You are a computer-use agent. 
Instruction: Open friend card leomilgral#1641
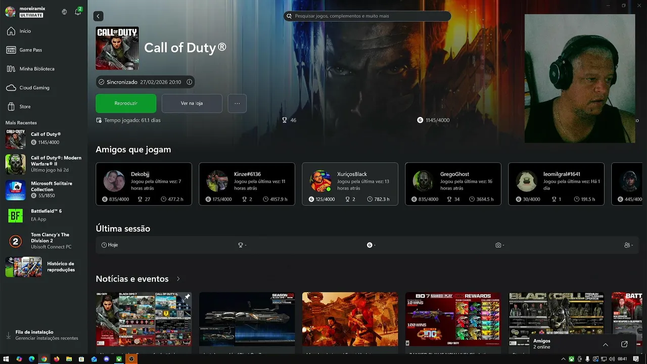coord(556,184)
